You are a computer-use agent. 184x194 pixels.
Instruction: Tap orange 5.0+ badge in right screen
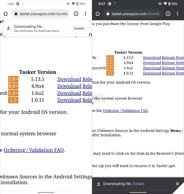tap(110, 58)
